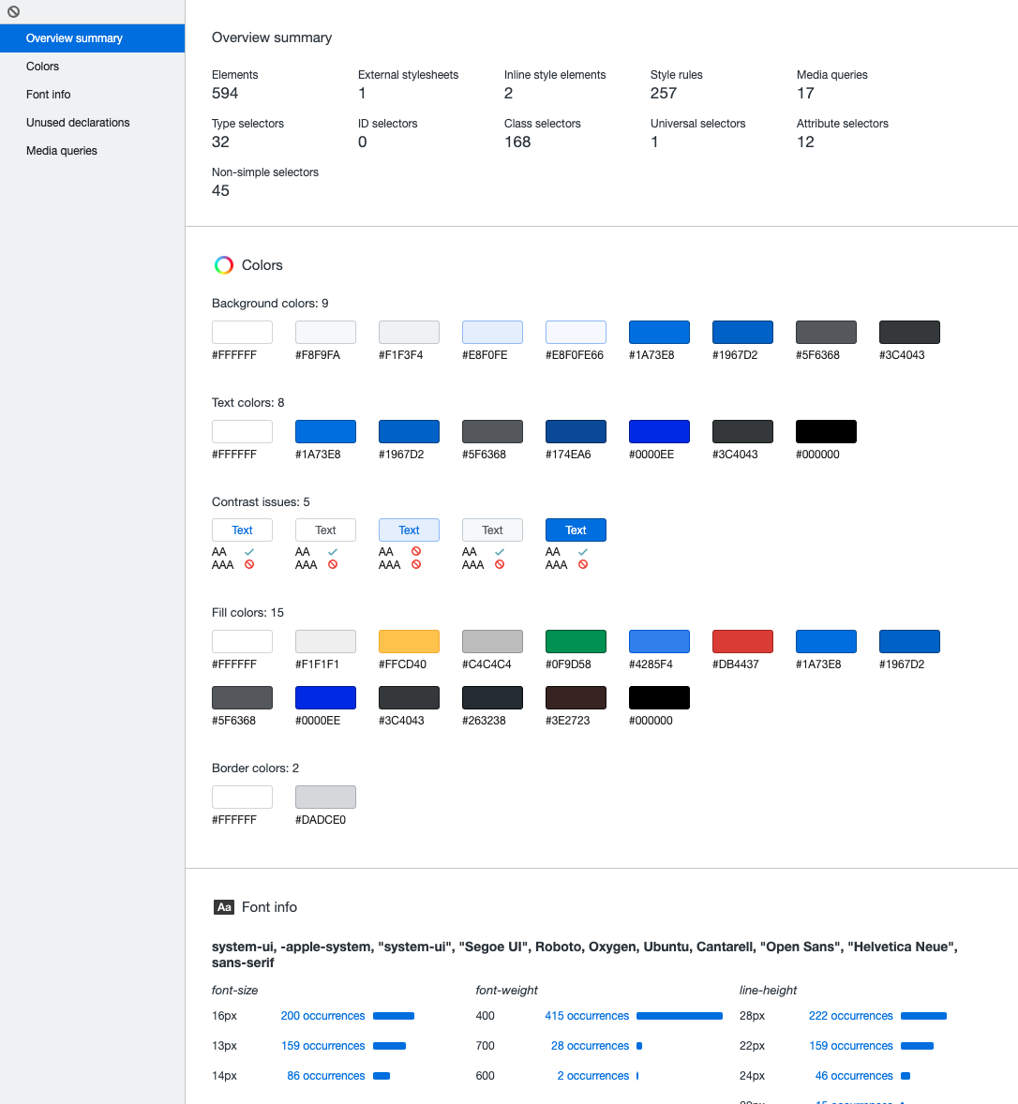The width and height of the screenshot is (1018, 1104).
Task: Click the fail icon on third contrast issue's AA row
Action: tap(415, 552)
